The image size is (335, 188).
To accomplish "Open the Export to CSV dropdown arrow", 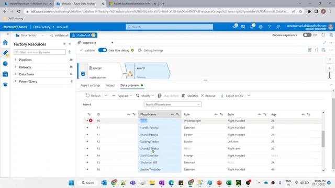I will tap(249, 96).
